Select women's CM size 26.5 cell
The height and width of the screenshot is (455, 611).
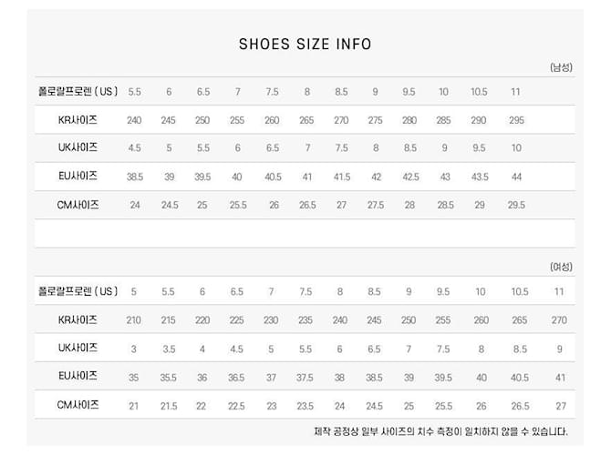pyautogui.click(x=520, y=406)
